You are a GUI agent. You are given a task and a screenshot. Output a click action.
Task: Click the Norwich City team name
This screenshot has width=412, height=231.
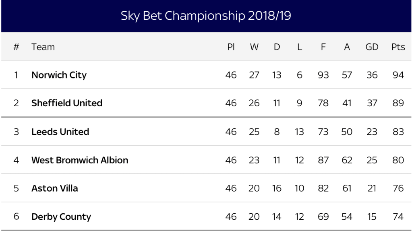(59, 75)
